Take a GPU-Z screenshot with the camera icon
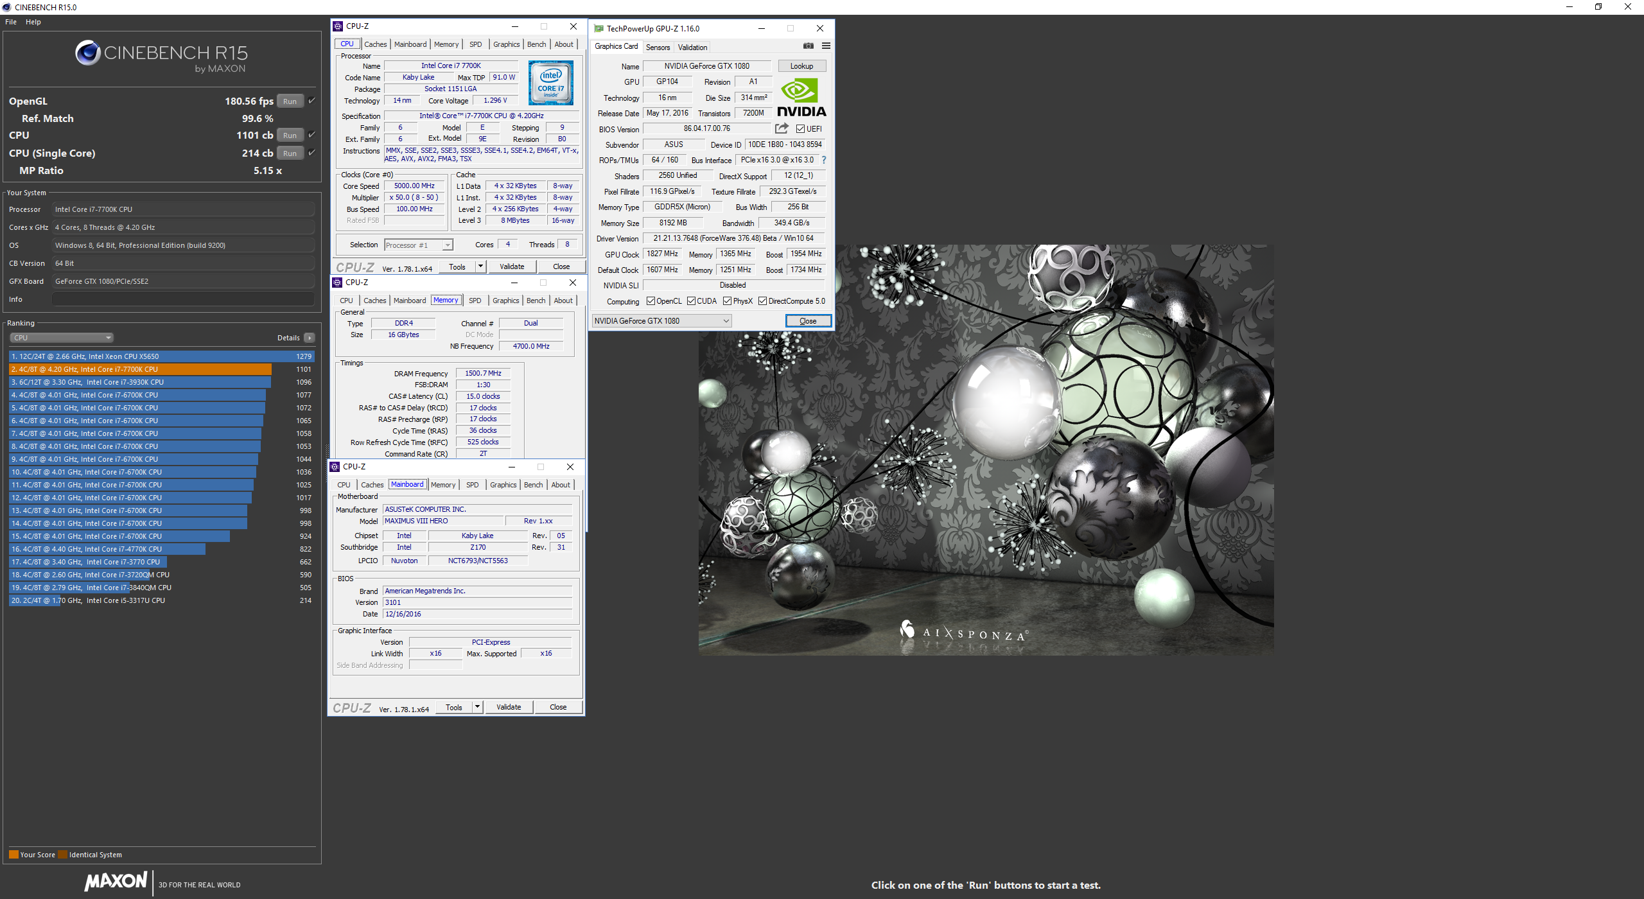Image resolution: width=1644 pixels, height=899 pixels. [x=809, y=46]
